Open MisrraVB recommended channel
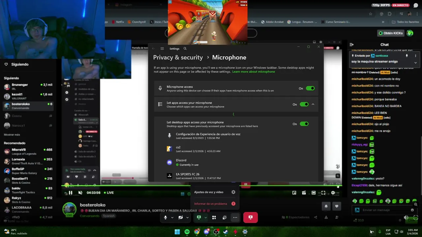This screenshot has width=422, height=237. (28, 151)
